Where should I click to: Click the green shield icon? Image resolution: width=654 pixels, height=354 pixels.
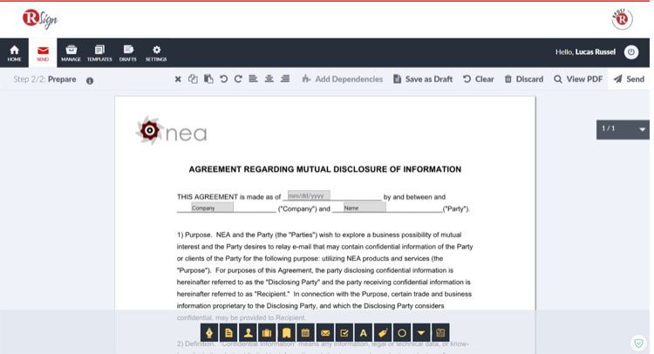(x=638, y=344)
